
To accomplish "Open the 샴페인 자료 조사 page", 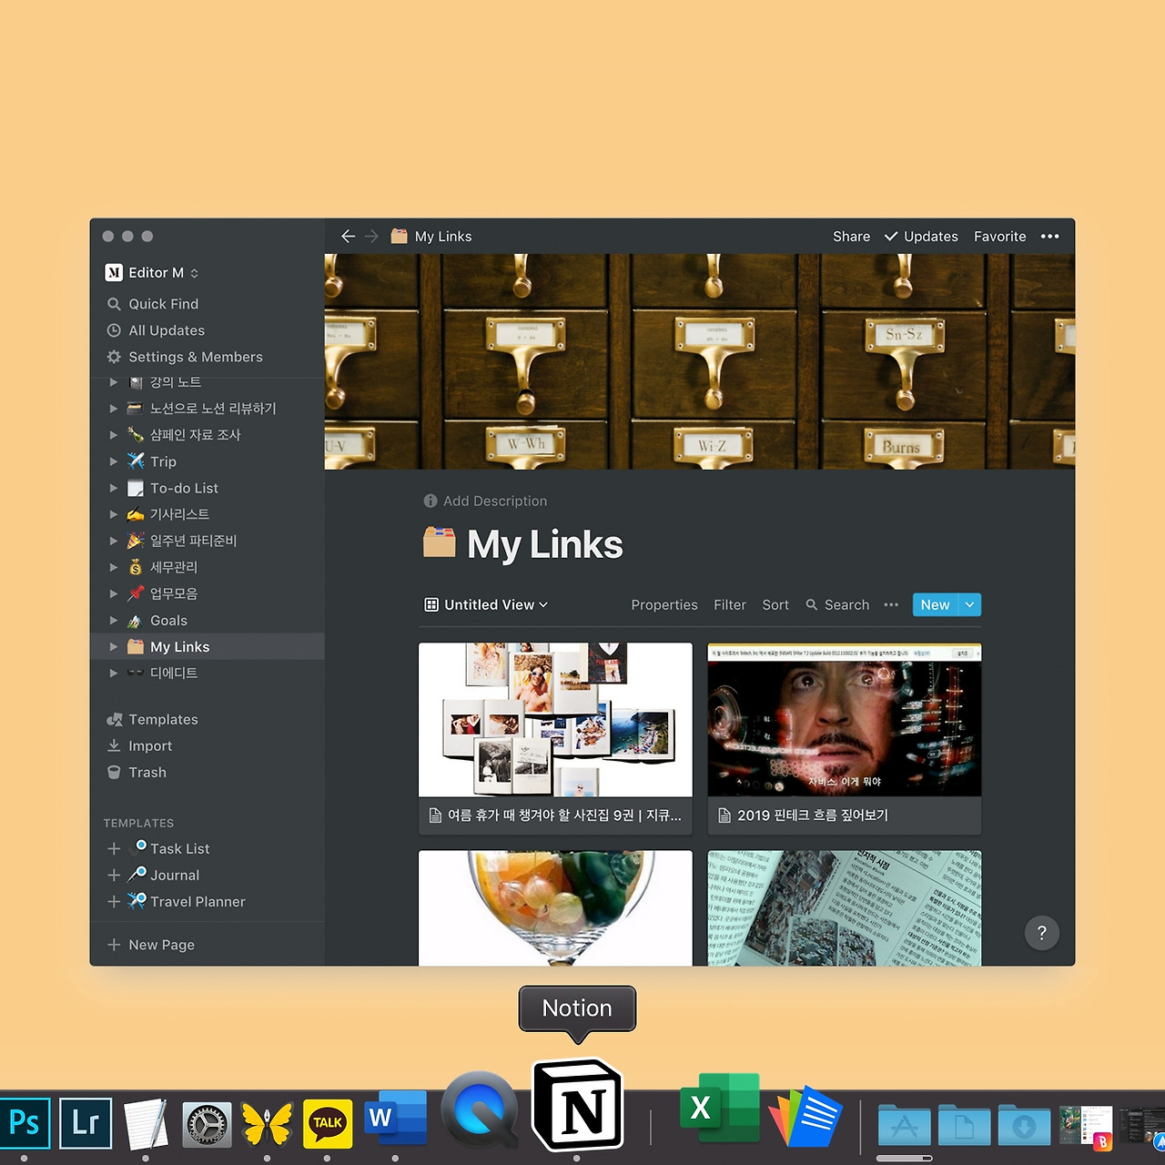I will (195, 434).
